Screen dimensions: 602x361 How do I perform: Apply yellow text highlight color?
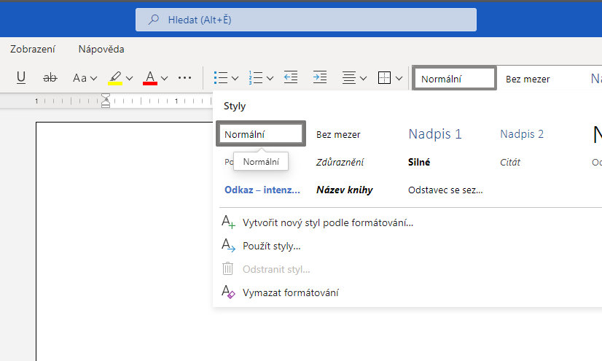(x=115, y=77)
